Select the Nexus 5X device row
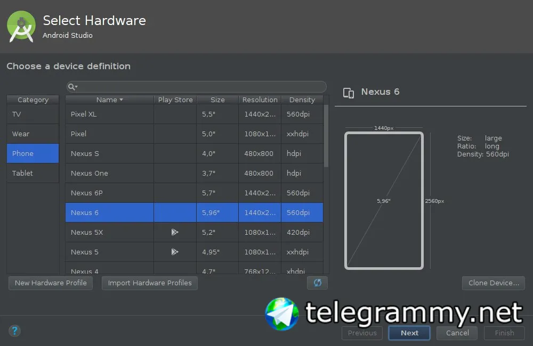533x346 pixels. [x=194, y=232]
